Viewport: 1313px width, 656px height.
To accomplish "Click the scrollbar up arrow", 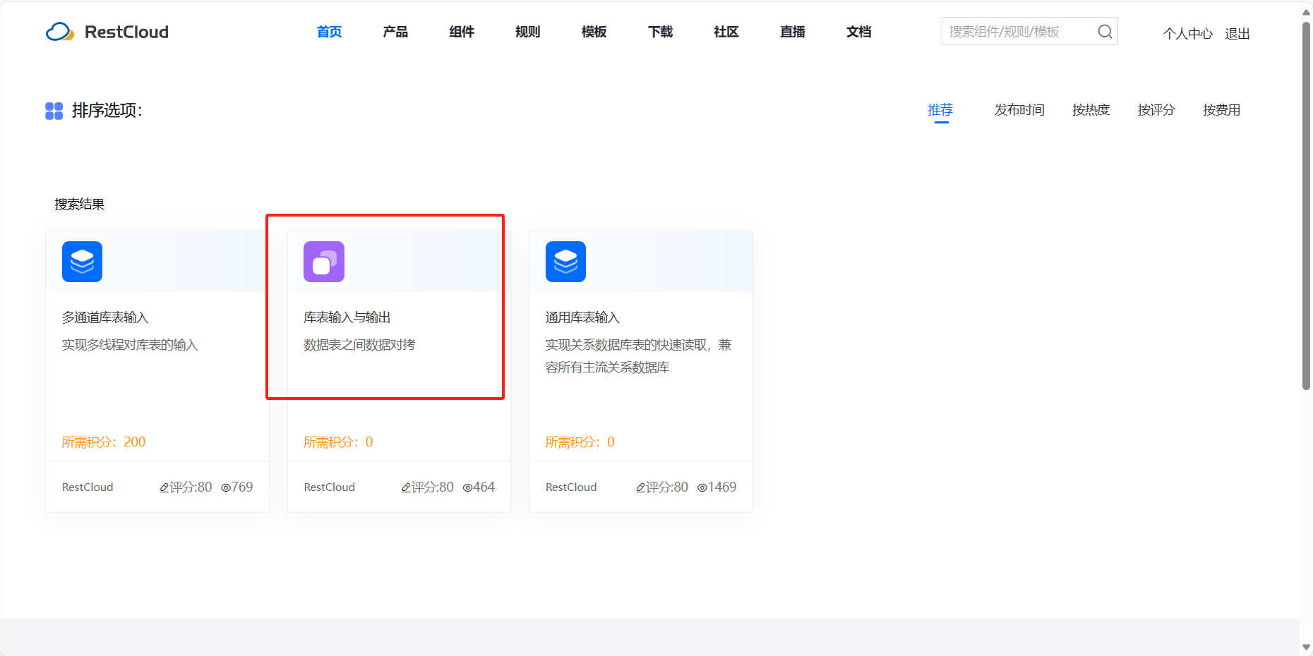I will (x=1306, y=11).
